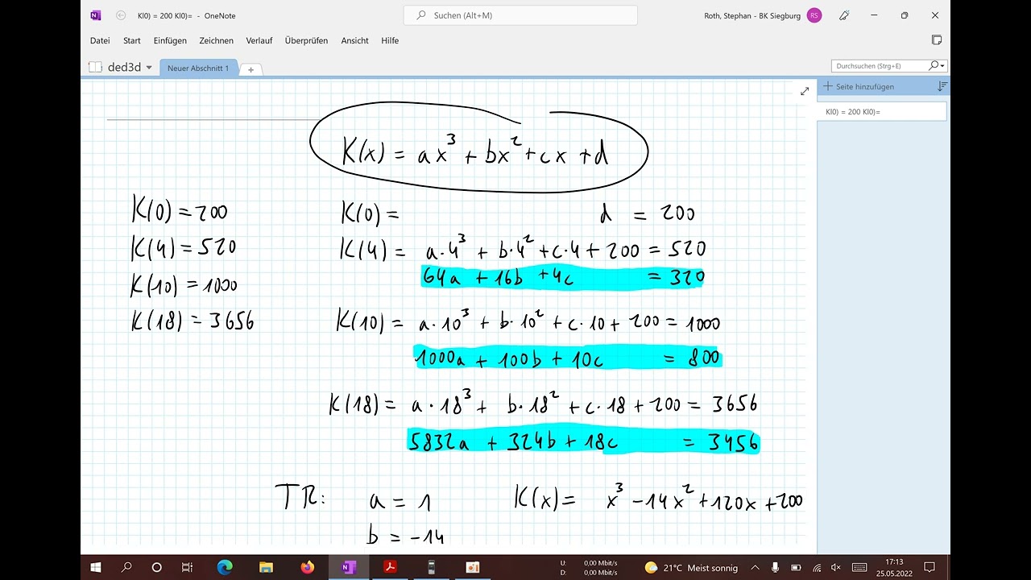
Task: Open the RS account avatar
Action: click(814, 15)
